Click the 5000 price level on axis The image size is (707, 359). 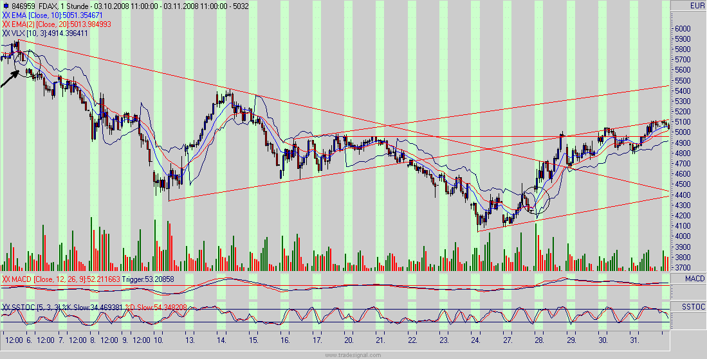click(x=684, y=132)
